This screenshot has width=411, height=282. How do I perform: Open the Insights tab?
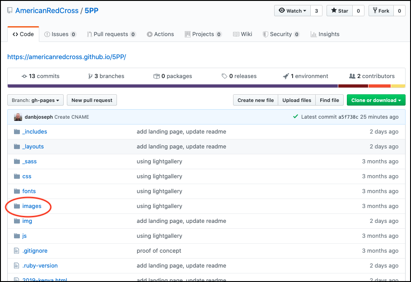(x=325, y=34)
